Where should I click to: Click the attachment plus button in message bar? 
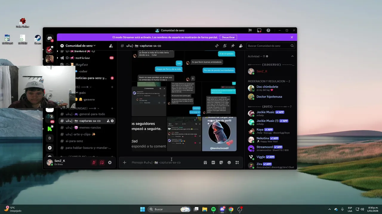[x=124, y=163]
